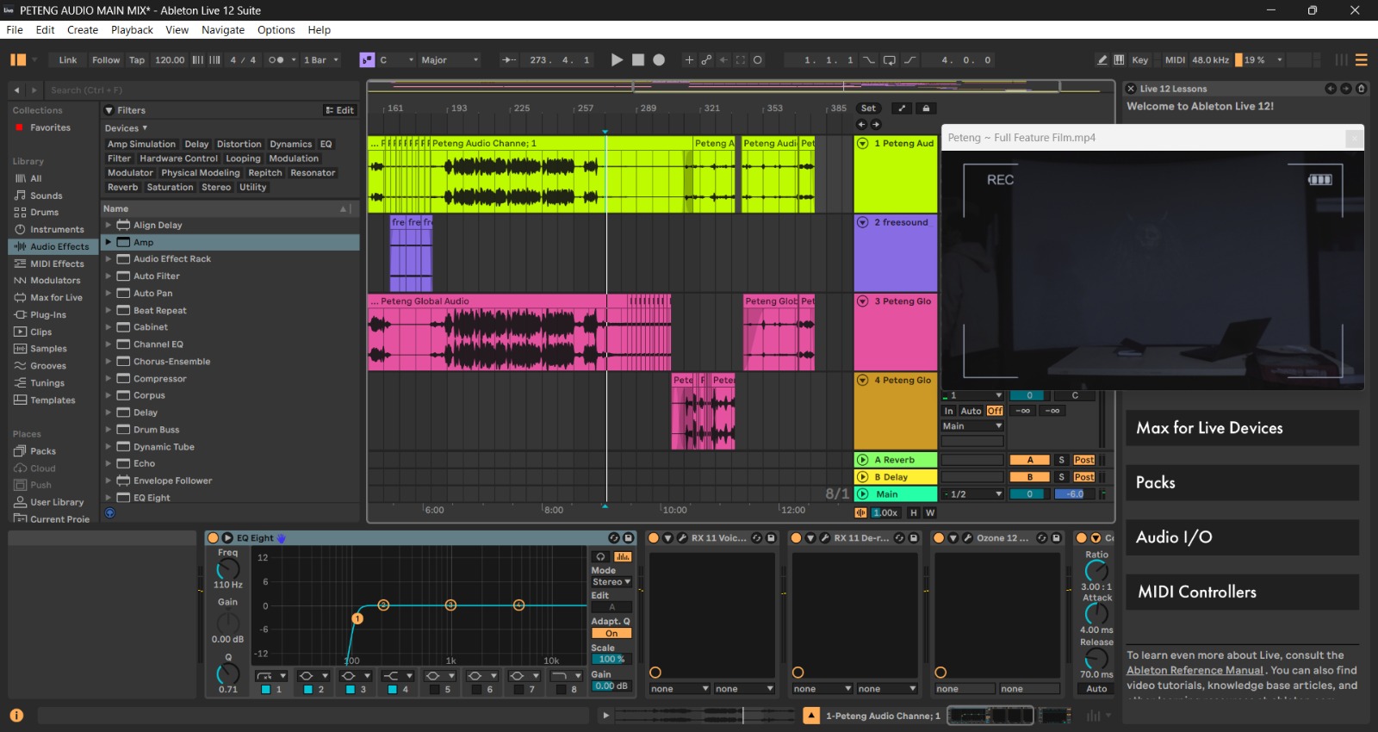Toggle the Follow button
Viewport: 1378px width, 732px height.
point(106,60)
